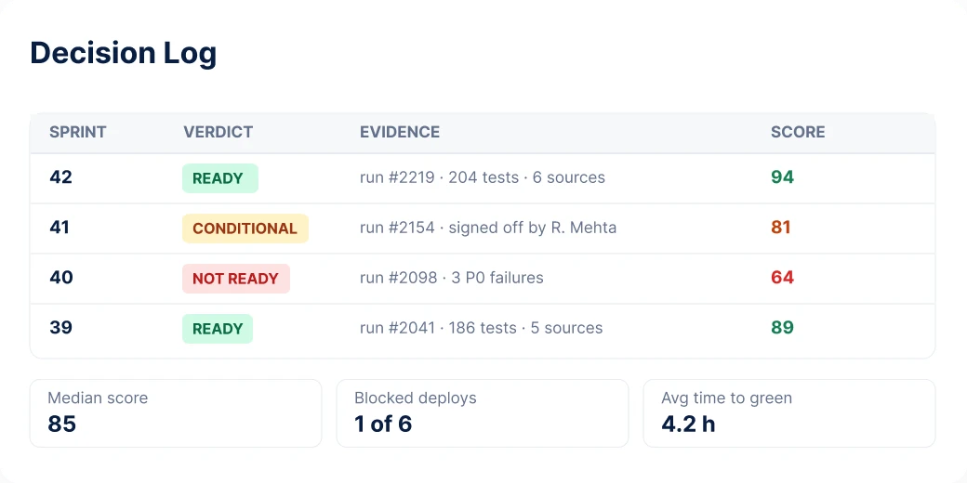This screenshot has width=967, height=483.
Task: Click the READY badge for sprint 39
Action: coord(217,329)
